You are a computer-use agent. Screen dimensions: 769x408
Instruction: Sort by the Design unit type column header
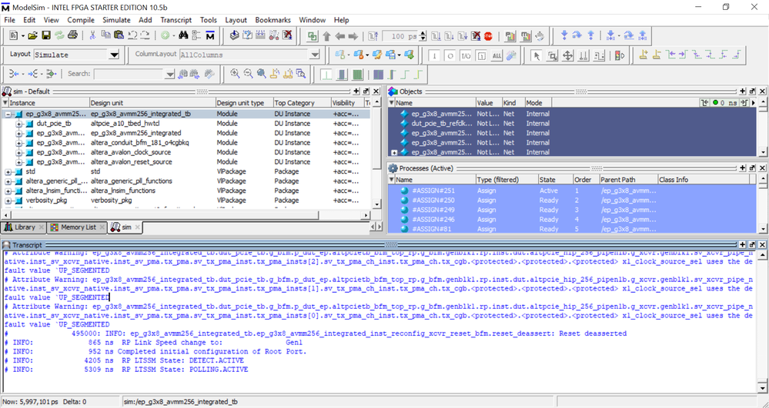[240, 103]
